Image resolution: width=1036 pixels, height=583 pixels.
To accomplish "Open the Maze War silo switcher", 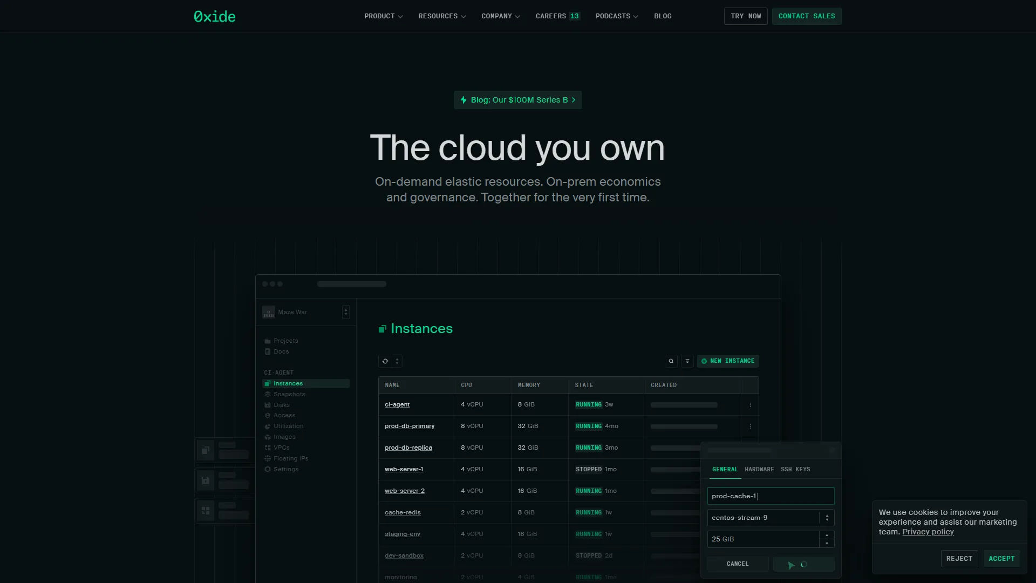I will 345,312.
